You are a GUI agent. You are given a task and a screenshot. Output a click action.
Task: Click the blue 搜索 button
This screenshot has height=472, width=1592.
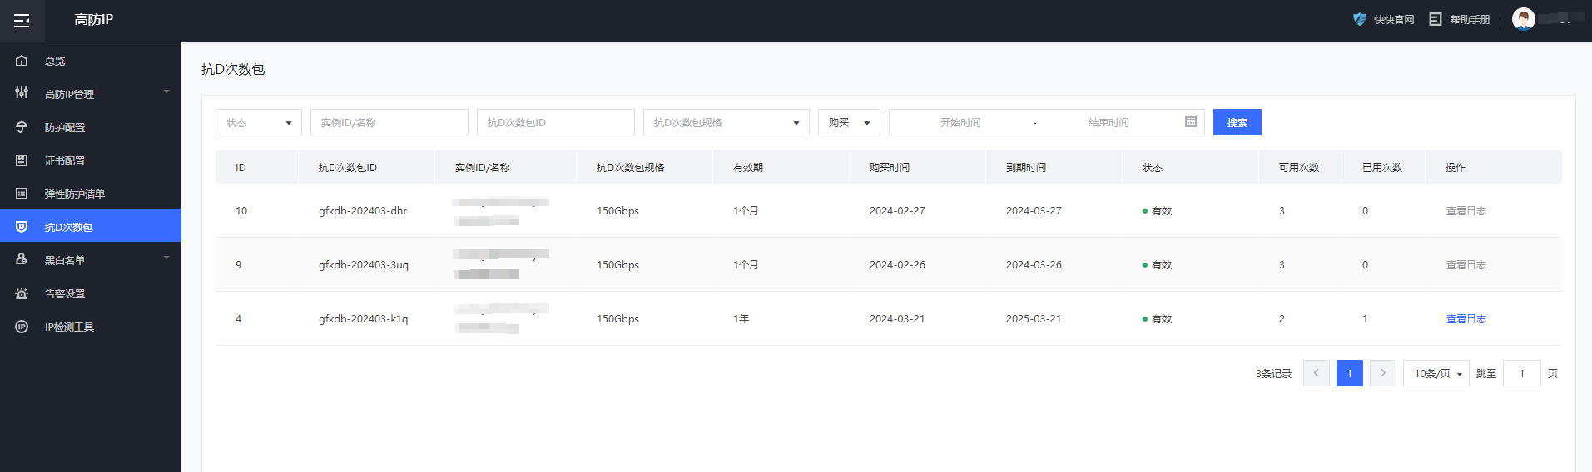[1237, 122]
